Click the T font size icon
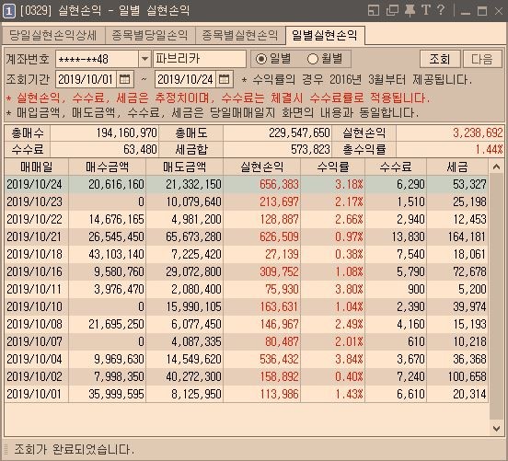The width and height of the screenshot is (508, 461). click(426, 10)
